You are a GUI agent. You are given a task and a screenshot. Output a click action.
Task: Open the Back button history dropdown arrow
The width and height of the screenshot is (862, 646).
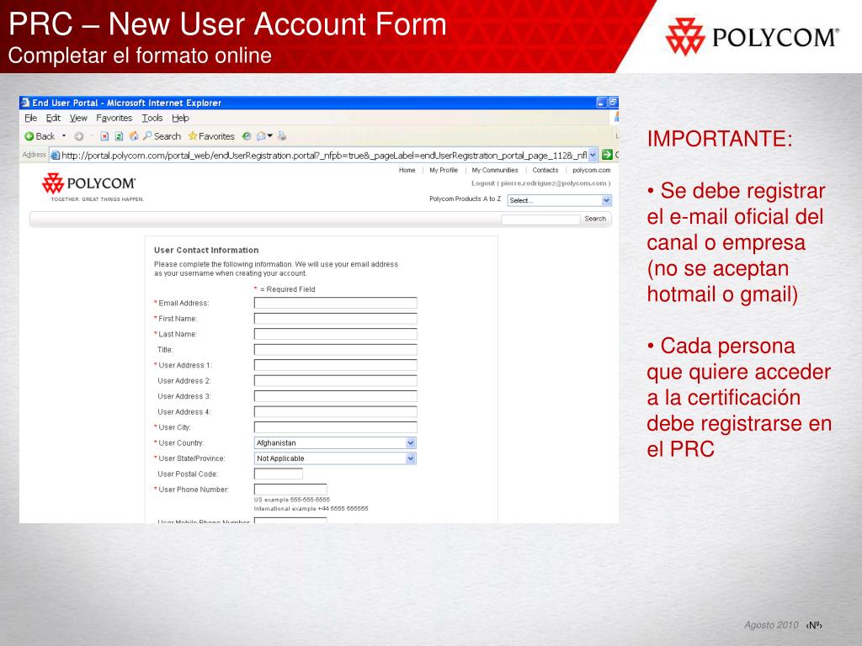(x=64, y=135)
